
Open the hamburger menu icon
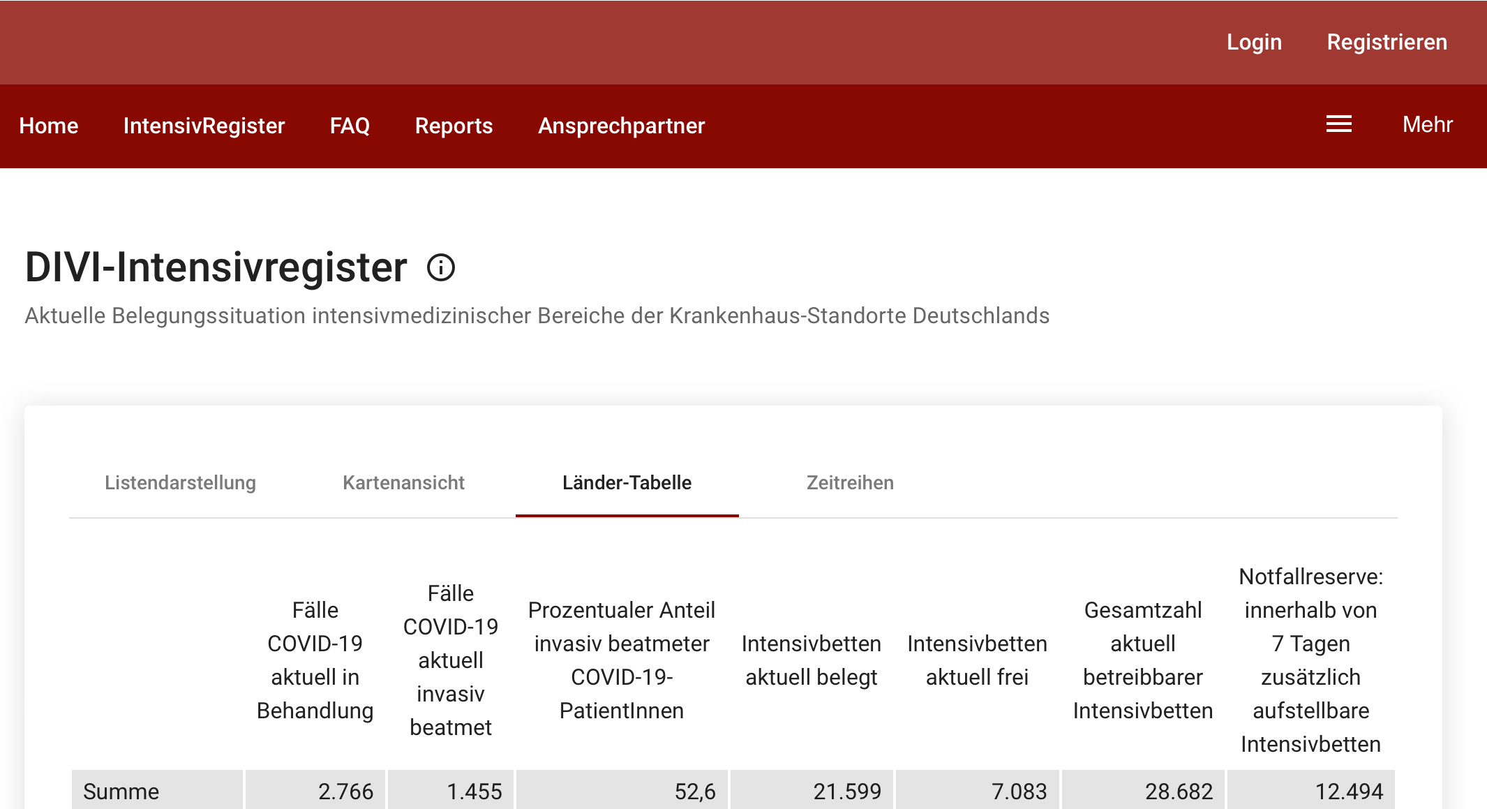(x=1338, y=125)
